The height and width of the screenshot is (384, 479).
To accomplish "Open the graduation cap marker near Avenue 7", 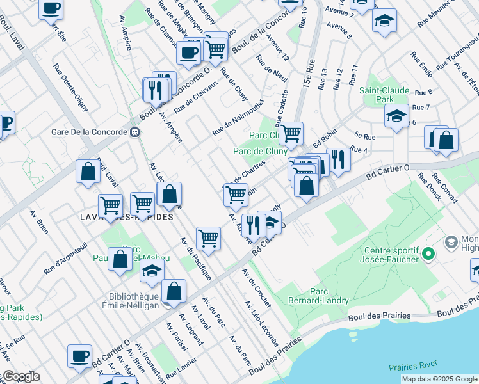I will click(x=385, y=23).
